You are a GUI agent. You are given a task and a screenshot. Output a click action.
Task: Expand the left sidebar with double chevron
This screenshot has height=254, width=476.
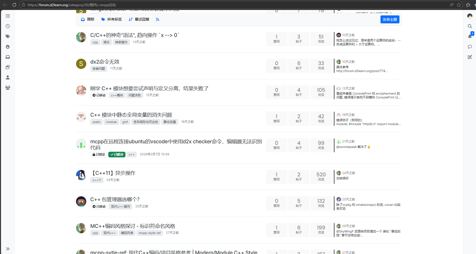(x=8, y=249)
